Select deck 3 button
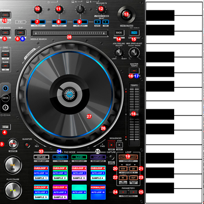 click(5, 108)
